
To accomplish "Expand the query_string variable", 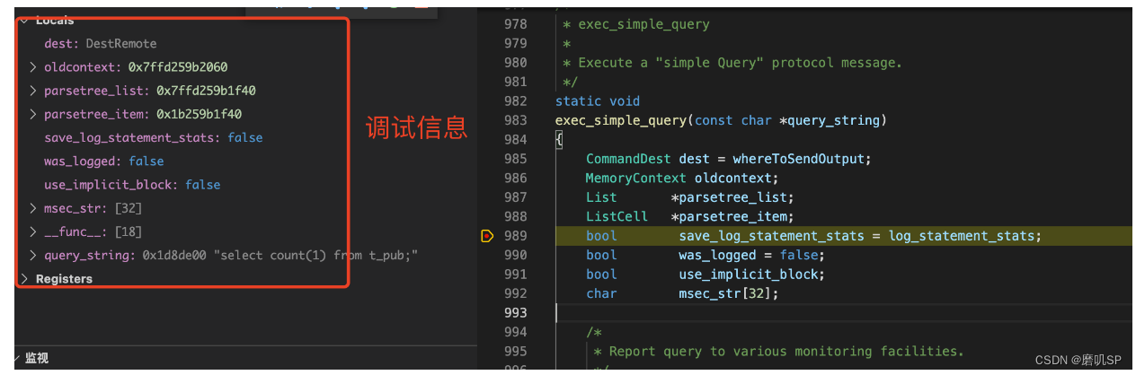I will coord(33,256).
